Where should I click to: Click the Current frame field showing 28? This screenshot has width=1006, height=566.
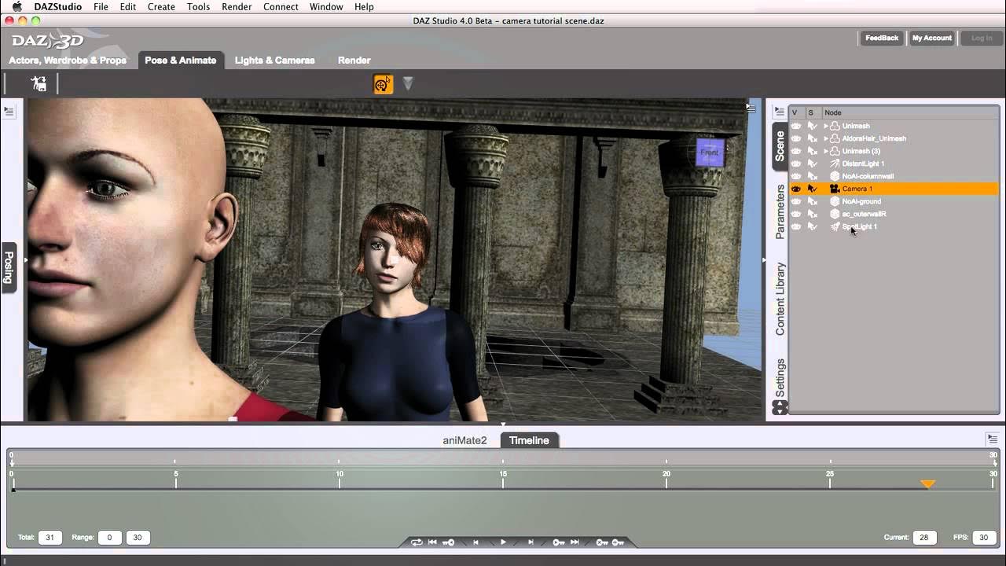[x=923, y=538]
